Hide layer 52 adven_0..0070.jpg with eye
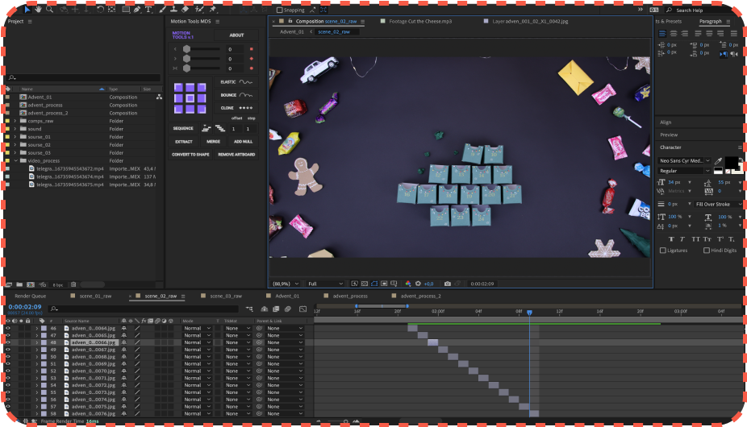The width and height of the screenshot is (747, 427). point(7,371)
